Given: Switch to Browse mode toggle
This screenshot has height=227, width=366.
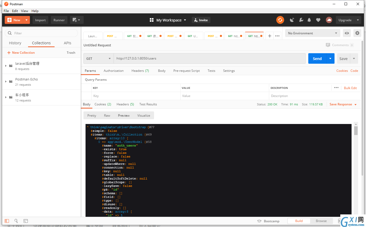Looking at the screenshot, I should tap(321, 221).
